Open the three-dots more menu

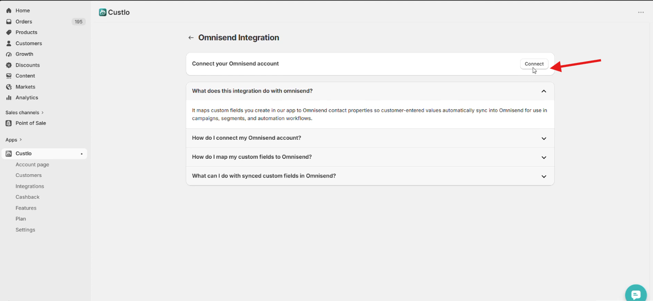(641, 13)
